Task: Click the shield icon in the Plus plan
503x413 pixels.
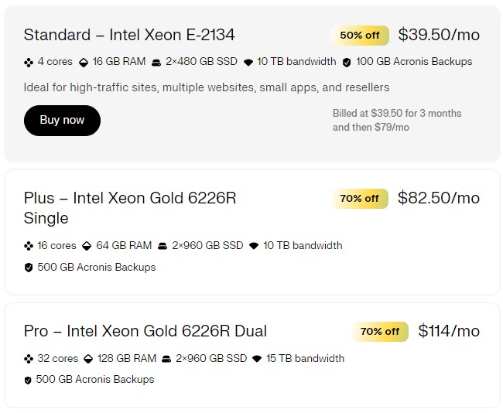Action: point(29,268)
